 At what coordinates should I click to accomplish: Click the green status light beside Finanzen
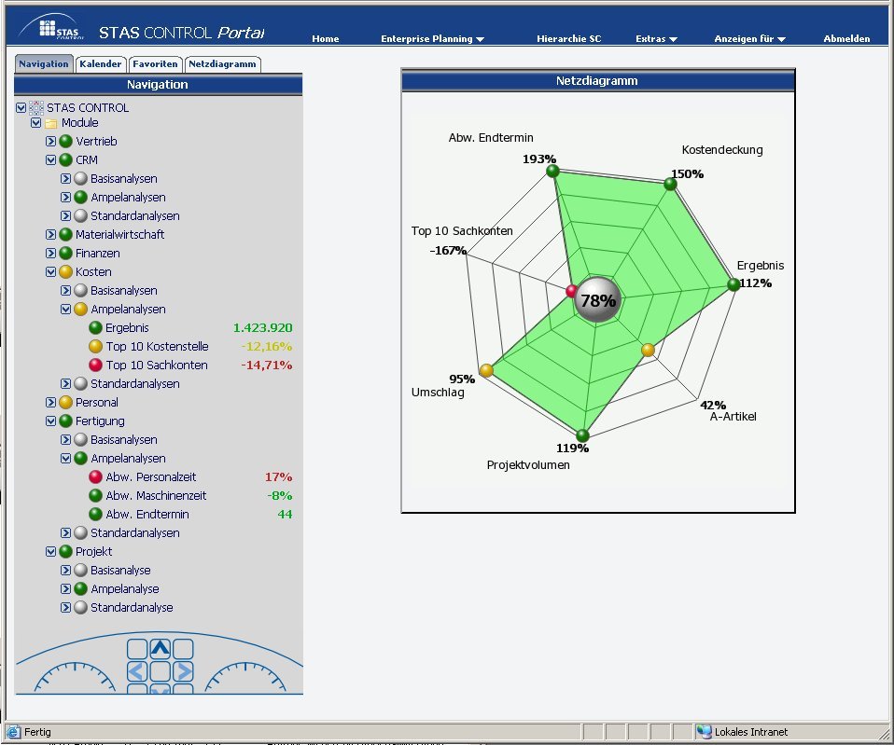[x=66, y=253]
